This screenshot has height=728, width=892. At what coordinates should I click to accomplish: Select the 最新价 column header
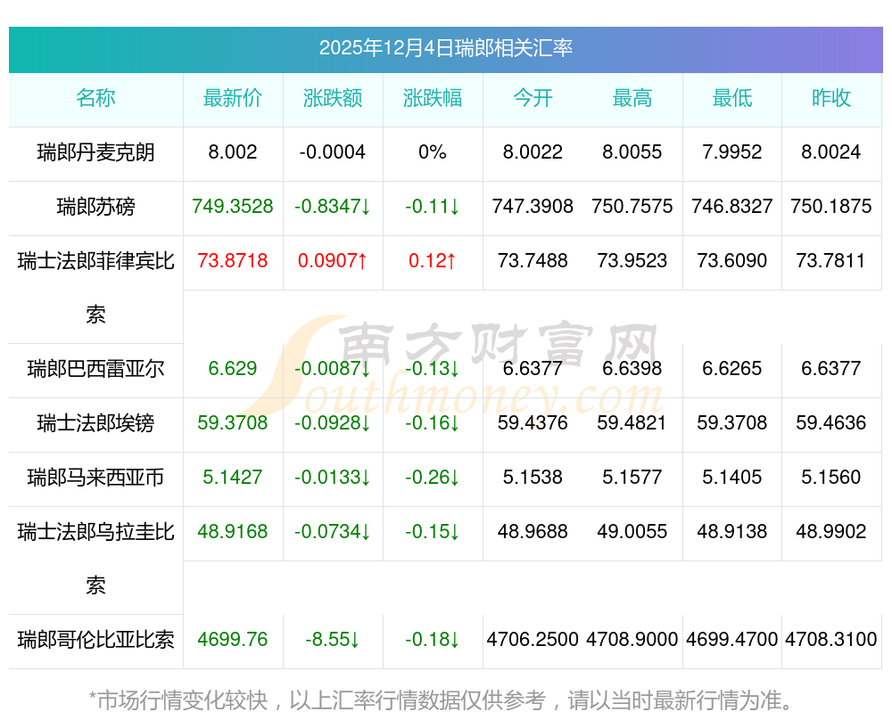232,98
